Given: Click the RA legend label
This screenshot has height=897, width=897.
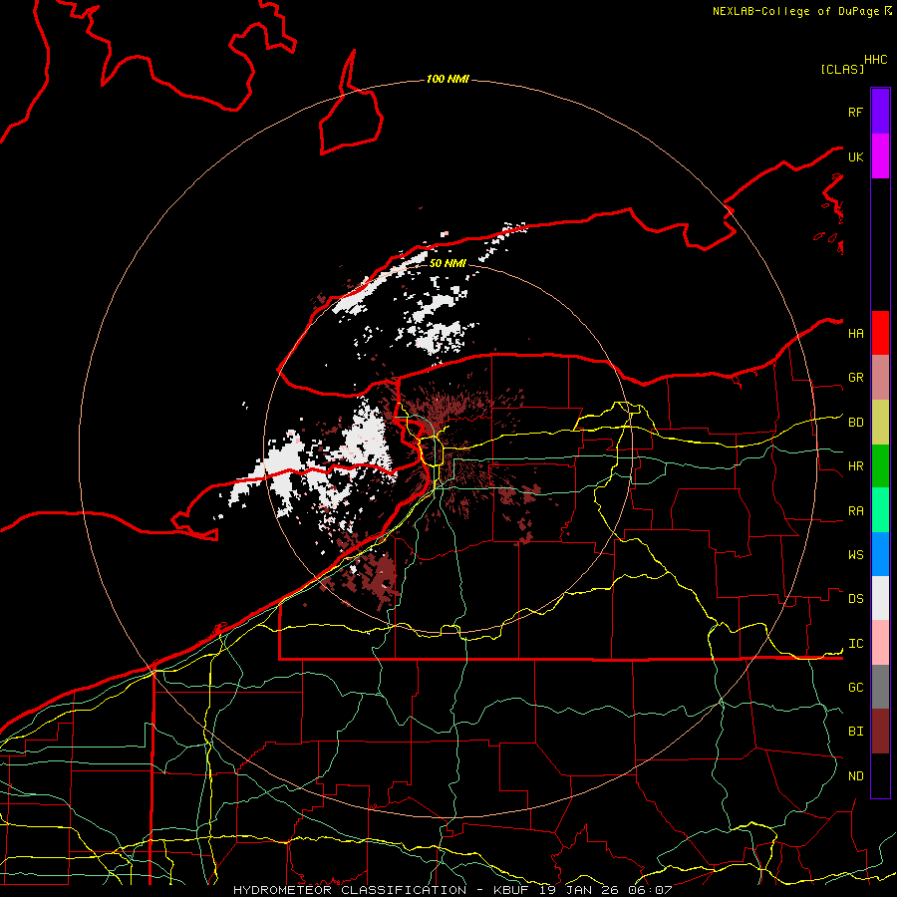Looking at the screenshot, I should coord(855,511).
